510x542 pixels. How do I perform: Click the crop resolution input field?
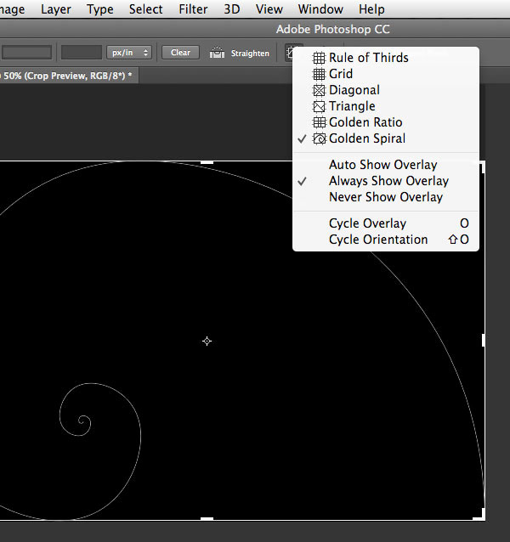[x=81, y=53]
